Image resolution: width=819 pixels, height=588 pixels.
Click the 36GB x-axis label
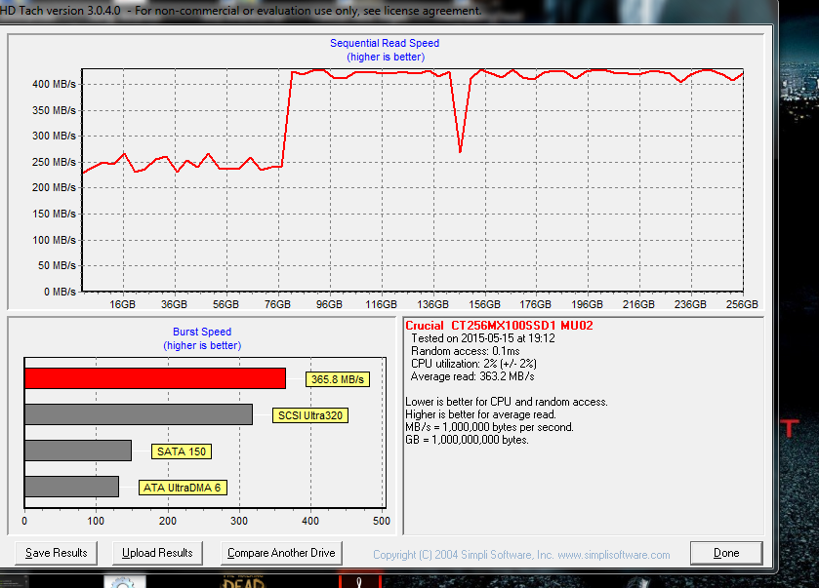(174, 304)
